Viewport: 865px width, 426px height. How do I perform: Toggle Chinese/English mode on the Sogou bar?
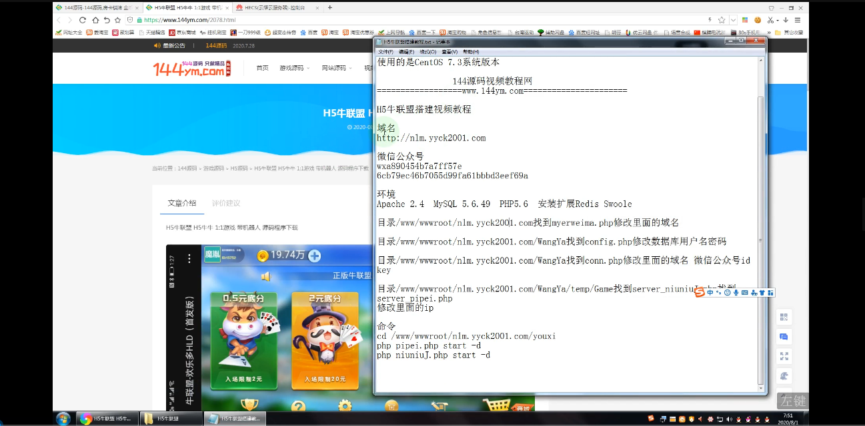710,292
